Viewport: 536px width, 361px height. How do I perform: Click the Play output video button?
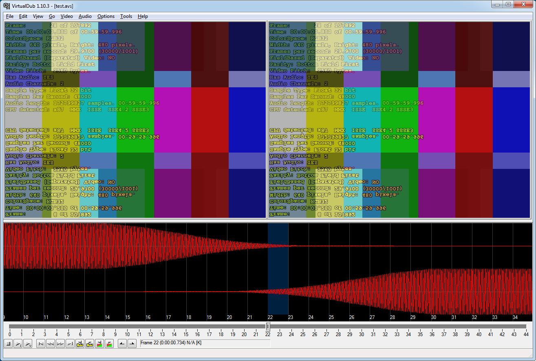coord(28,343)
